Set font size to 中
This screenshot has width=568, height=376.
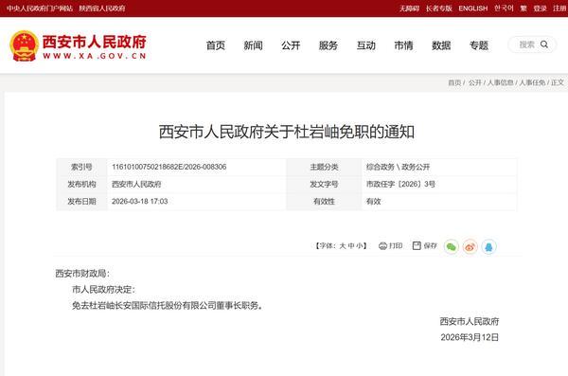(x=351, y=246)
